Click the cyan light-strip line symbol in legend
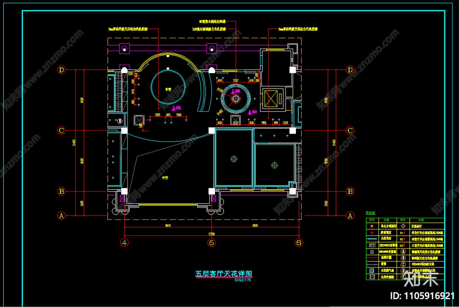The width and height of the screenshot is (459, 307). pos(372,239)
